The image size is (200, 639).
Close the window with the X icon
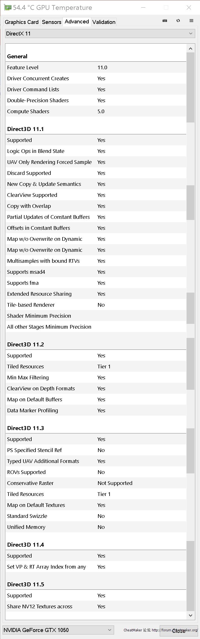tap(189, 8)
